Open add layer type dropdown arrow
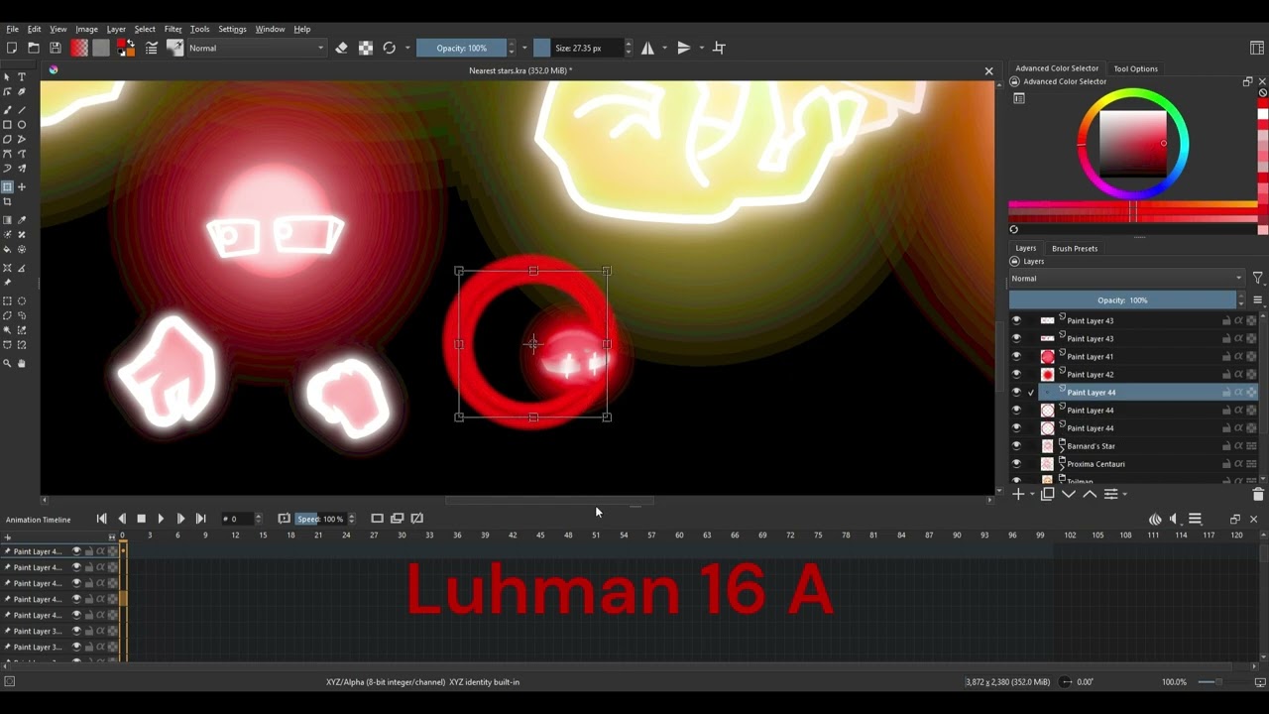This screenshot has height=714, width=1269. click(x=1032, y=494)
